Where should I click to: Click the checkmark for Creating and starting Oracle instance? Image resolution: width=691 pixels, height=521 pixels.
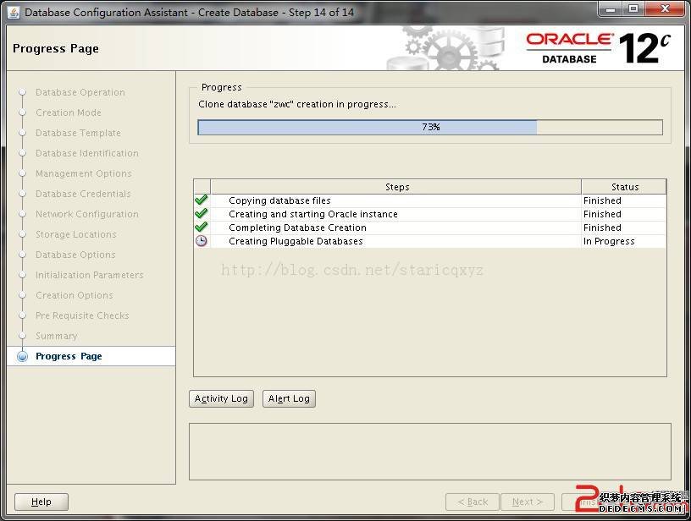[x=201, y=214]
